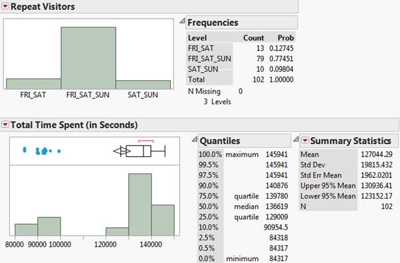
Task: Click the 140000 axis label on histogram
Action: click(151, 244)
